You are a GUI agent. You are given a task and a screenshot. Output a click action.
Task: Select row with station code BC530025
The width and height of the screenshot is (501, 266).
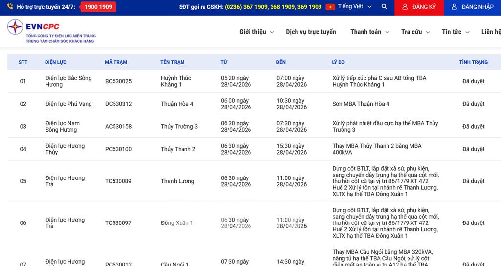pyautogui.click(x=118, y=81)
